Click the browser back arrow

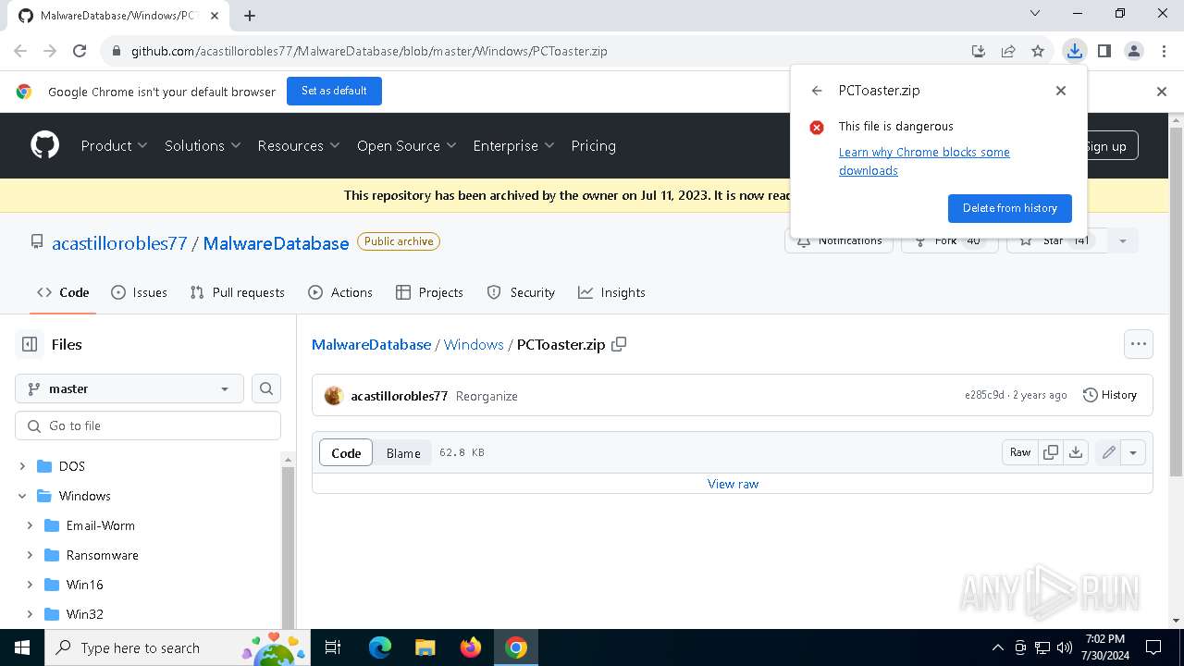[x=20, y=51]
